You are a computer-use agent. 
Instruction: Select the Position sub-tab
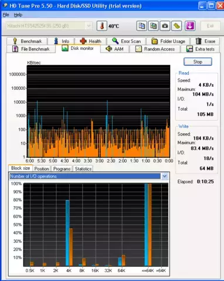click(x=42, y=169)
